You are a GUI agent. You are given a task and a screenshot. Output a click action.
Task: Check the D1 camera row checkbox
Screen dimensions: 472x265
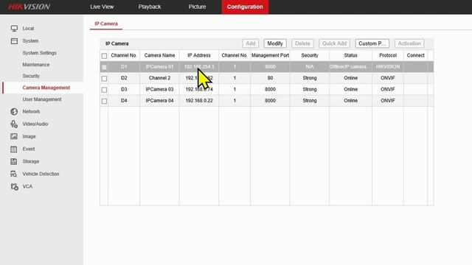pos(104,67)
